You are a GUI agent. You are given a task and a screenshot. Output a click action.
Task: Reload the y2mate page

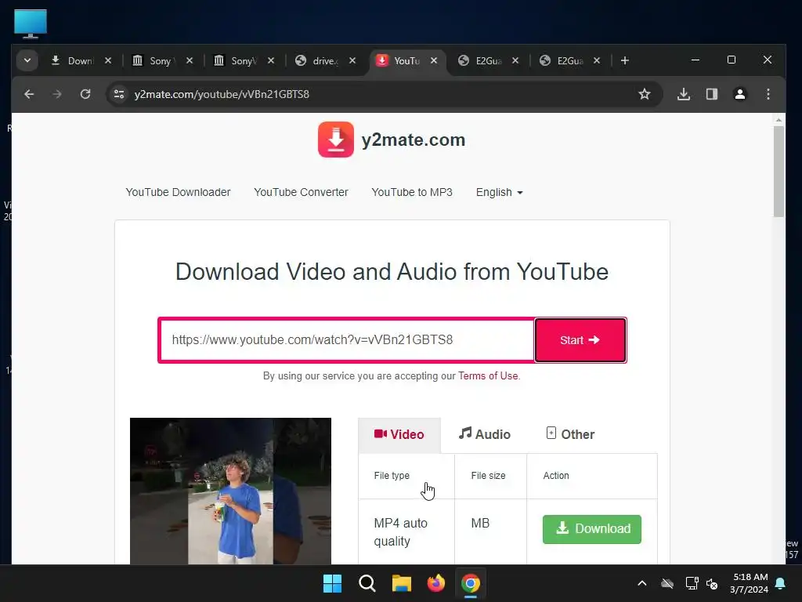pyautogui.click(x=85, y=94)
